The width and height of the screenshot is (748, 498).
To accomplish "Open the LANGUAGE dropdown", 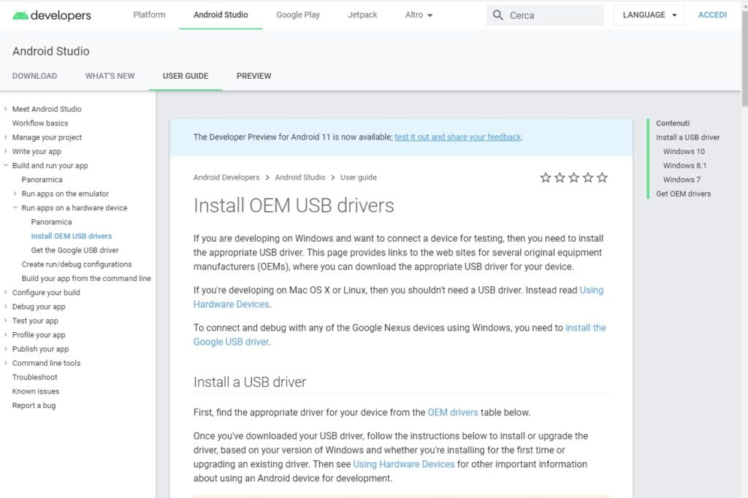I will (649, 15).
